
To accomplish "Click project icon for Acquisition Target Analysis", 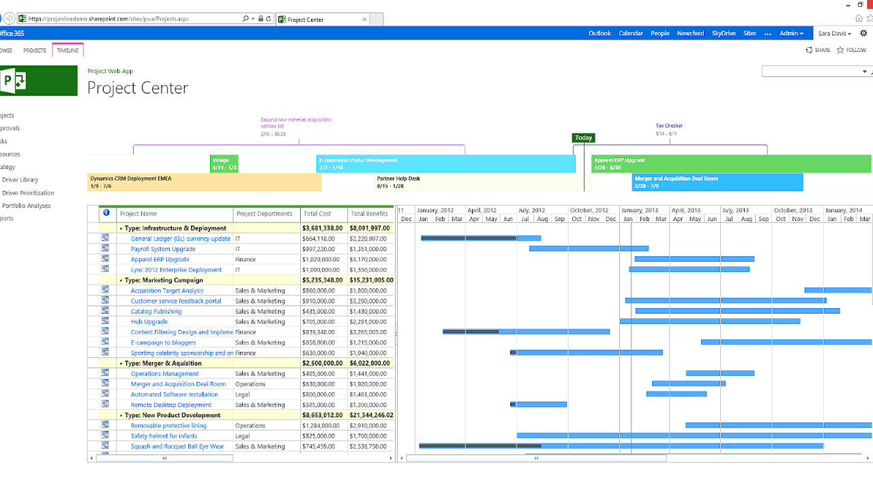I will pyautogui.click(x=106, y=290).
